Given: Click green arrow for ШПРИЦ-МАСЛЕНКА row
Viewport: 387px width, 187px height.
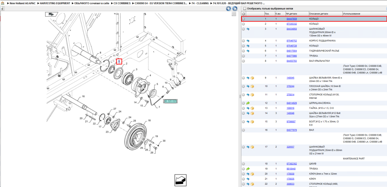Looking at the screenshot, I should click(x=248, y=103).
